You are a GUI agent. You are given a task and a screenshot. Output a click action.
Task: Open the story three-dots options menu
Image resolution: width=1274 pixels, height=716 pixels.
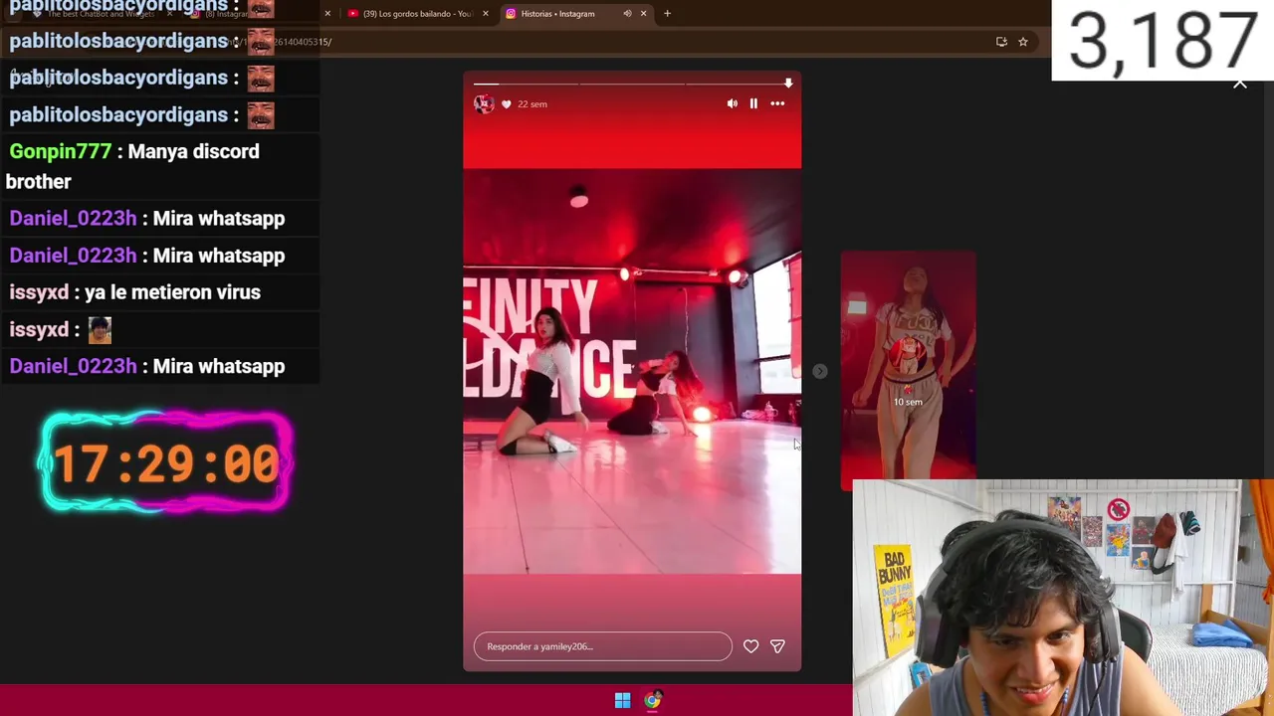[777, 103]
